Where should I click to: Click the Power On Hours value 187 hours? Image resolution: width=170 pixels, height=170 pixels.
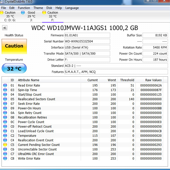155,60
